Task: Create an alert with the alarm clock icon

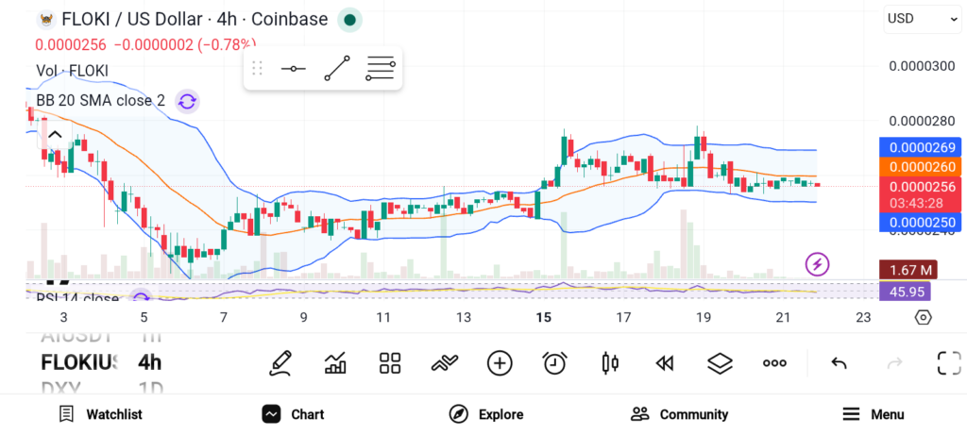Action: pyautogui.click(x=555, y=363)
